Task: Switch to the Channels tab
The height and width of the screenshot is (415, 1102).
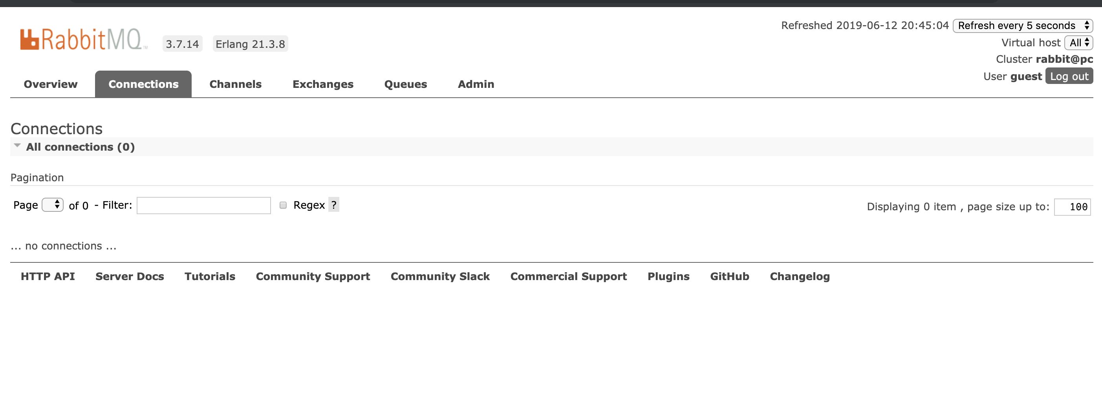Action: pos(235,84)
